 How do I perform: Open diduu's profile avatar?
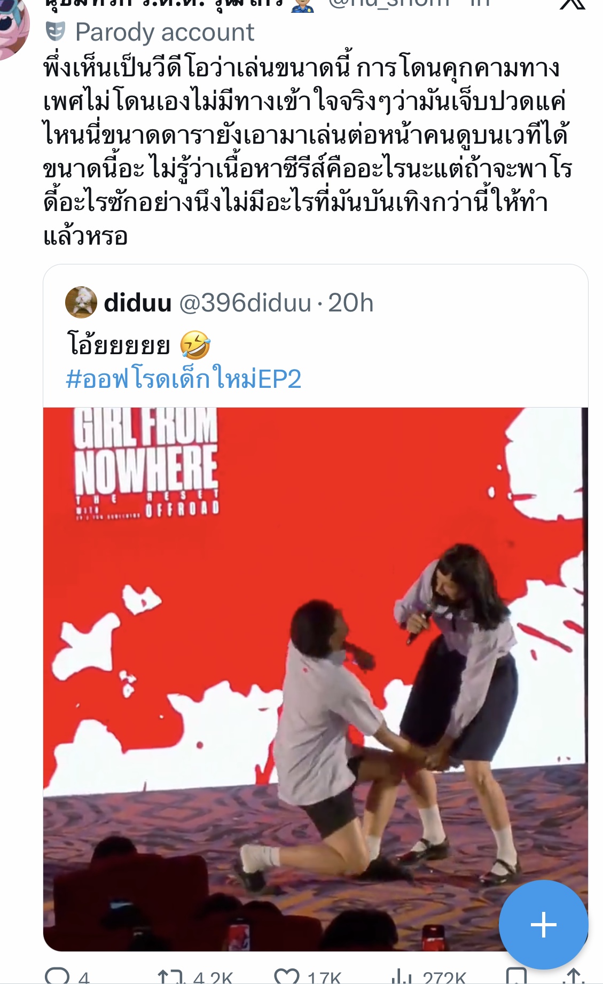tap(81, 302)
